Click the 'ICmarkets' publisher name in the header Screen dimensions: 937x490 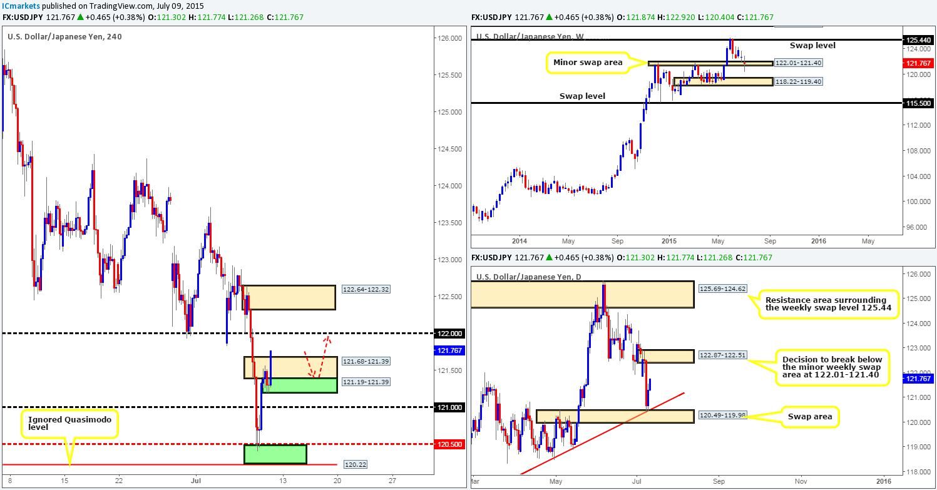[x=21, y=5]
